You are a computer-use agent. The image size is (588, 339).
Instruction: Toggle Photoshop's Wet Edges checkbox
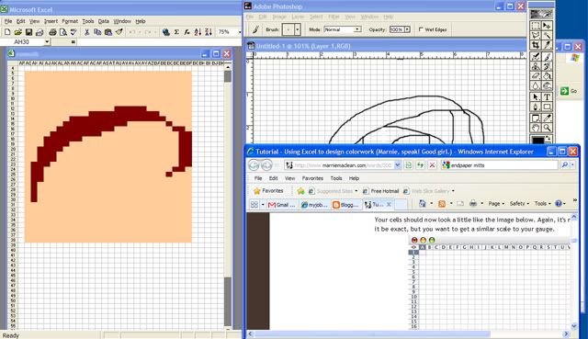tap(421, 29)
